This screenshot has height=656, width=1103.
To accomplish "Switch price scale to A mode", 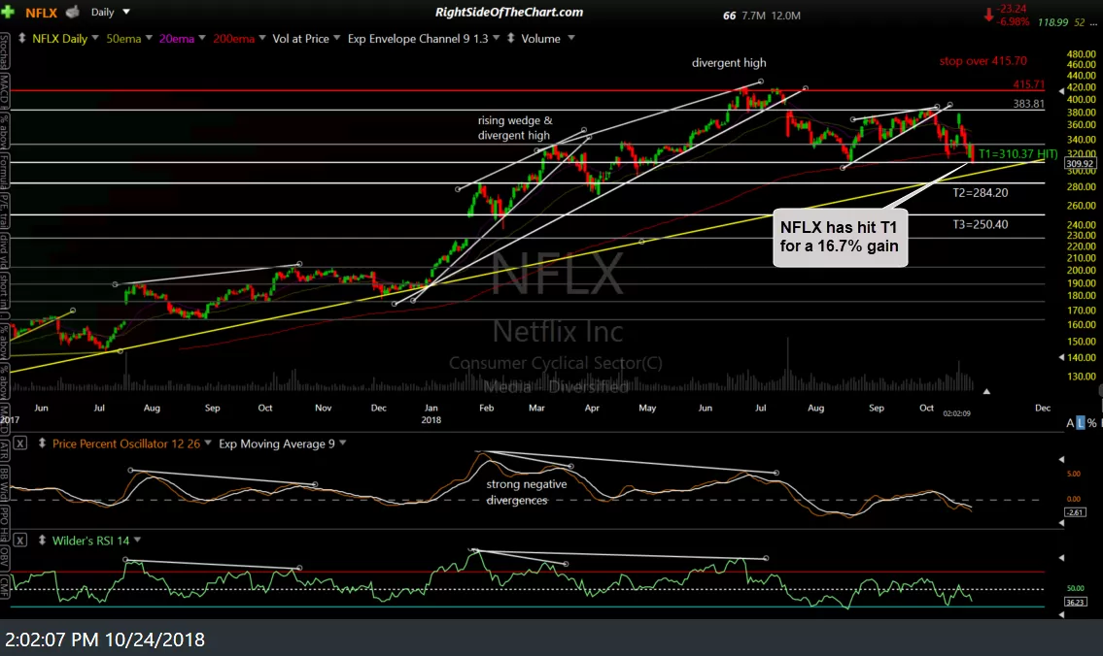I will pyautogui.click(x=1070, y=423).
